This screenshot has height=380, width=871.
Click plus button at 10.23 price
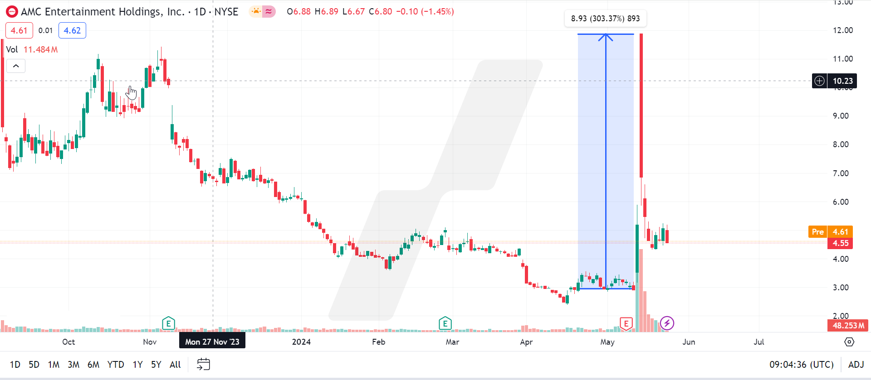tap(819, 81)
